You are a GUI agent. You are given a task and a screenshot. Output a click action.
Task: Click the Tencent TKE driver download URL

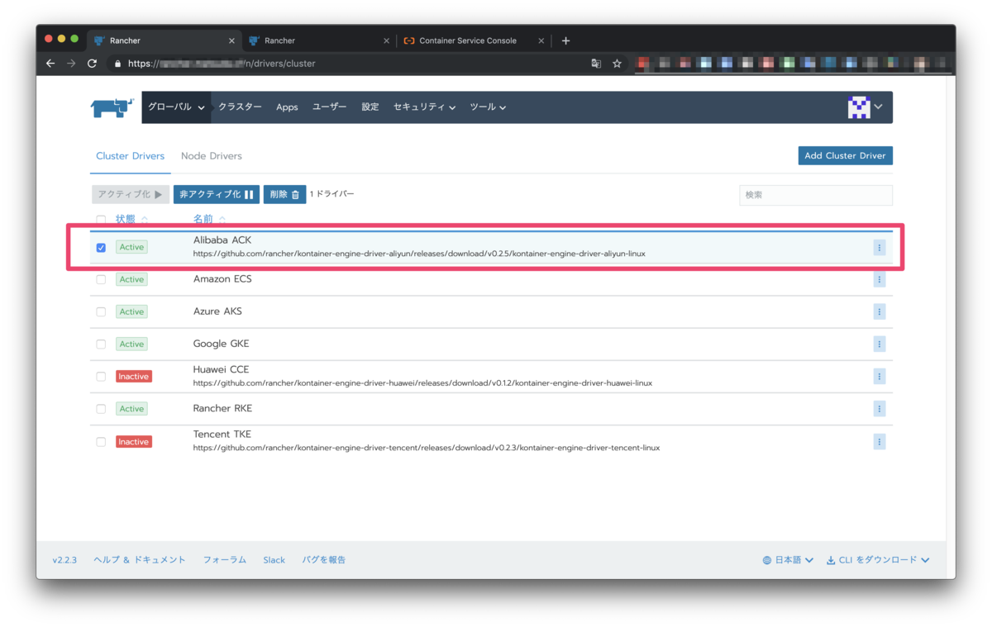(x=427, y=448)
